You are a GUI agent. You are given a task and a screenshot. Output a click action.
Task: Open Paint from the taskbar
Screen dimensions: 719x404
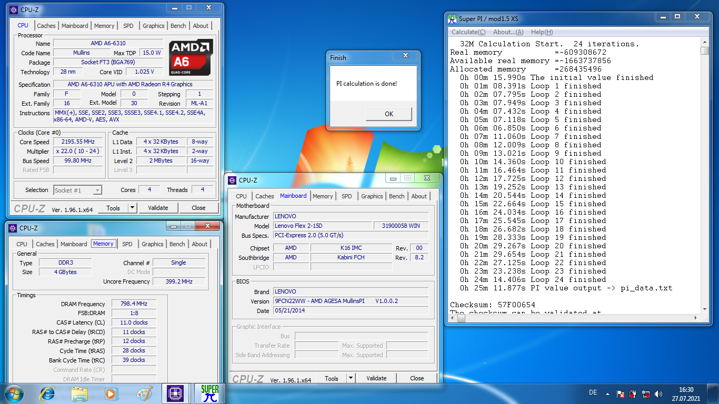point(144,393)
